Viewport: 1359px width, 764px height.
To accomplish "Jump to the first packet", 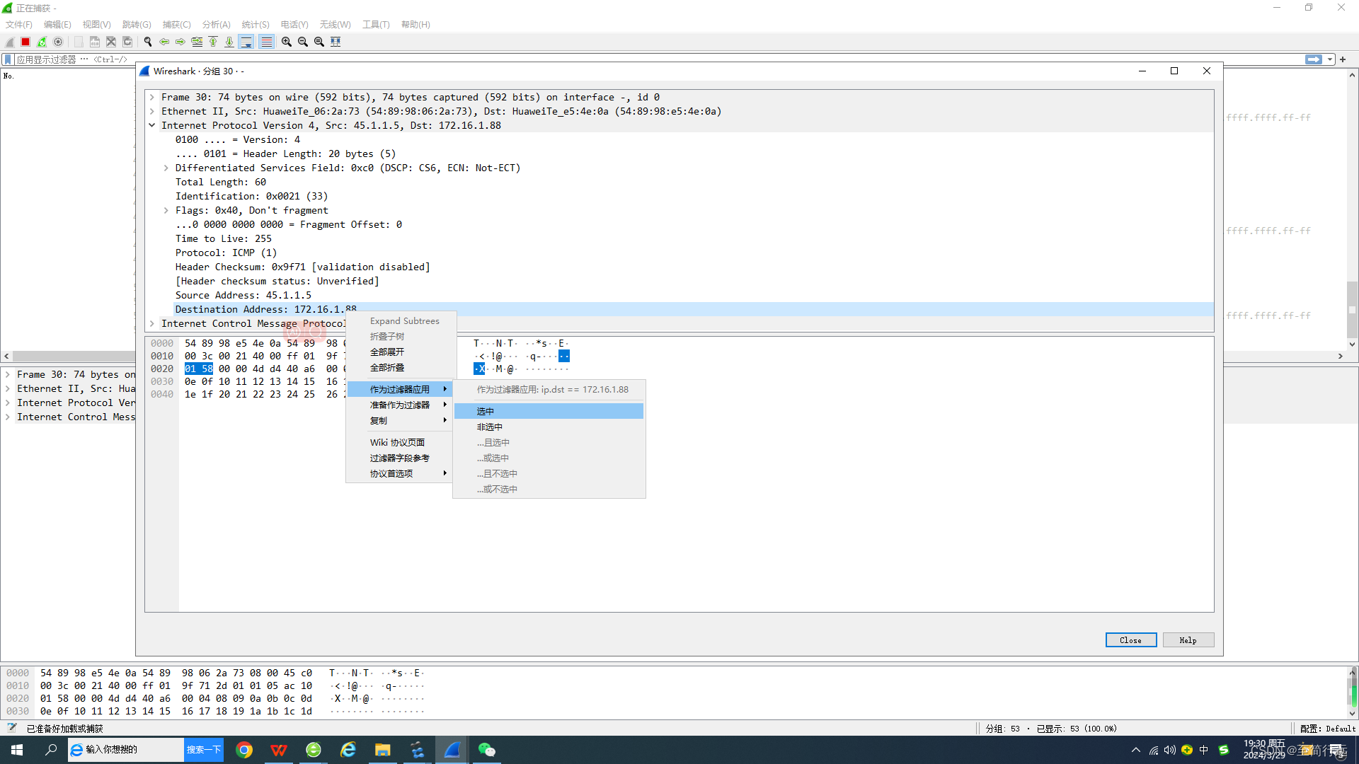I will [x=213, y=42].
